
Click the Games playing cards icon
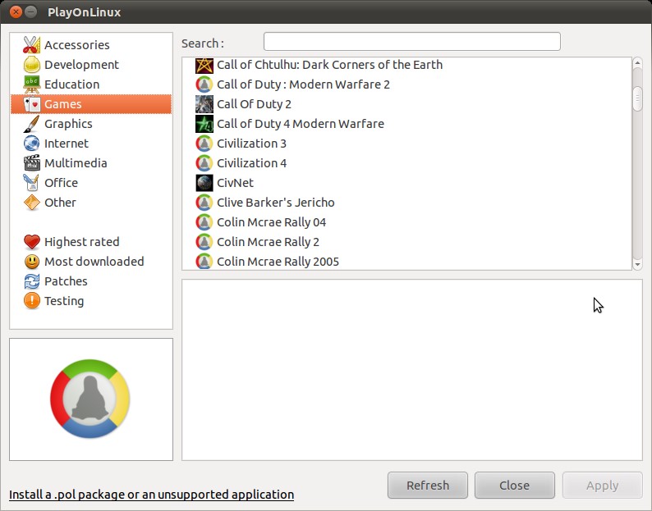(31, 104)
